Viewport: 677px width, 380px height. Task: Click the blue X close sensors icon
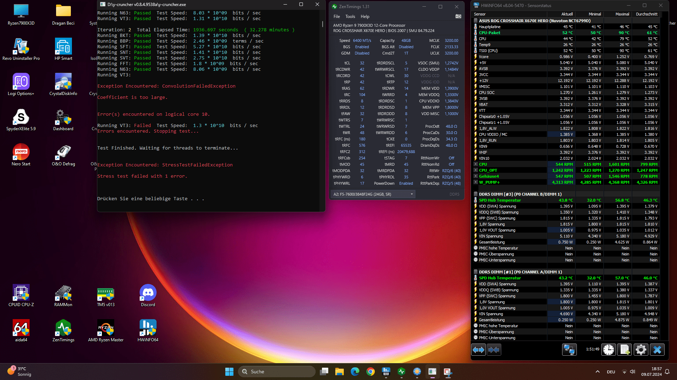pyautogui.click(x=657, y=350)
